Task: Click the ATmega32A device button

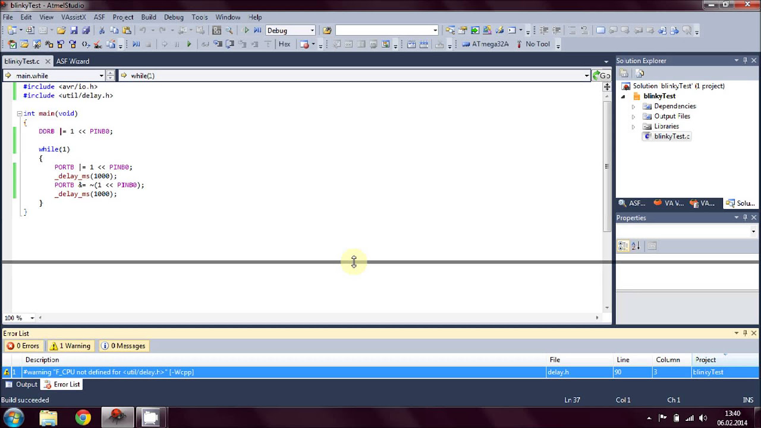Action: [x=486, y=44]
